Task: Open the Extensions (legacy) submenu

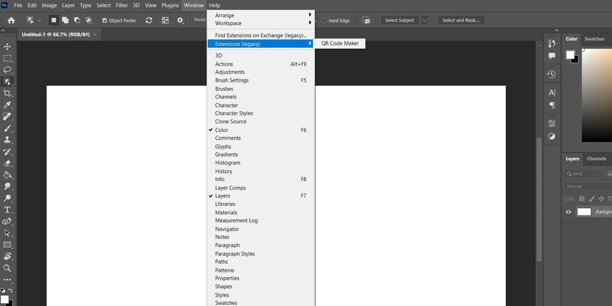Action: pos(261,44)
